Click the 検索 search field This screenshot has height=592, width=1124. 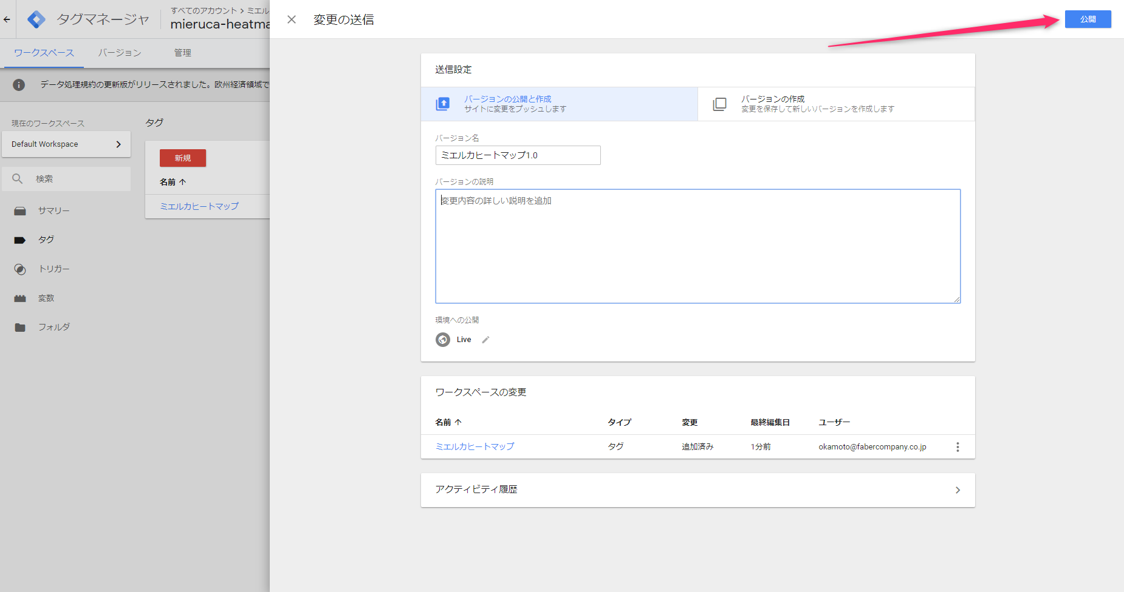66,179
